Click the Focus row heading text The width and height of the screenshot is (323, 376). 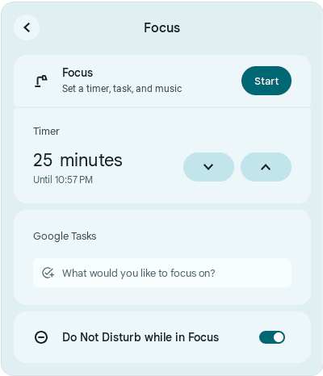pyautogui.click(x=78, y=73)
